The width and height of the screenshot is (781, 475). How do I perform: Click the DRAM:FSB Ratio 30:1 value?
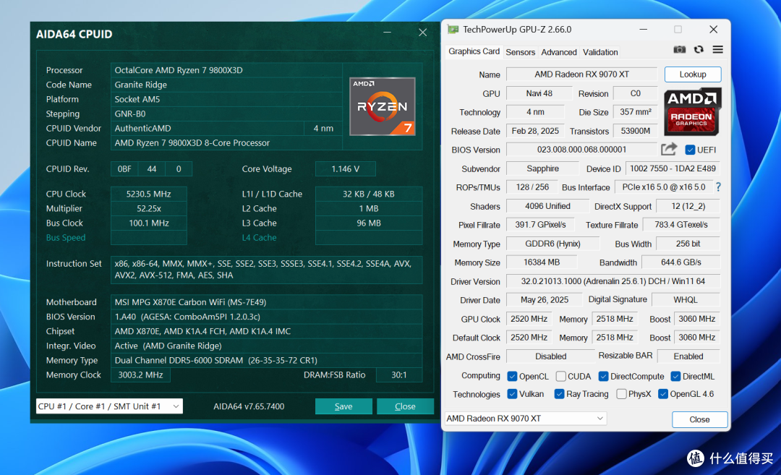[399, 375]
